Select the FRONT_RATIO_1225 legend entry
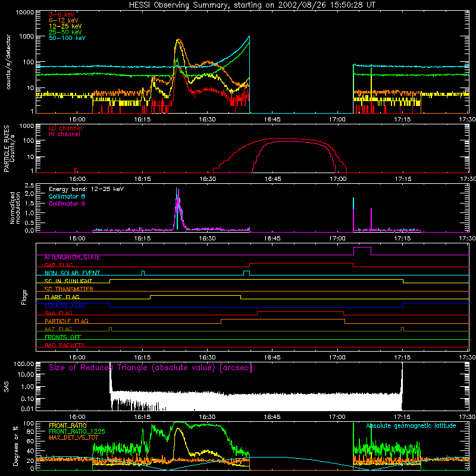The image size is (476, 476). coord(77,431)
